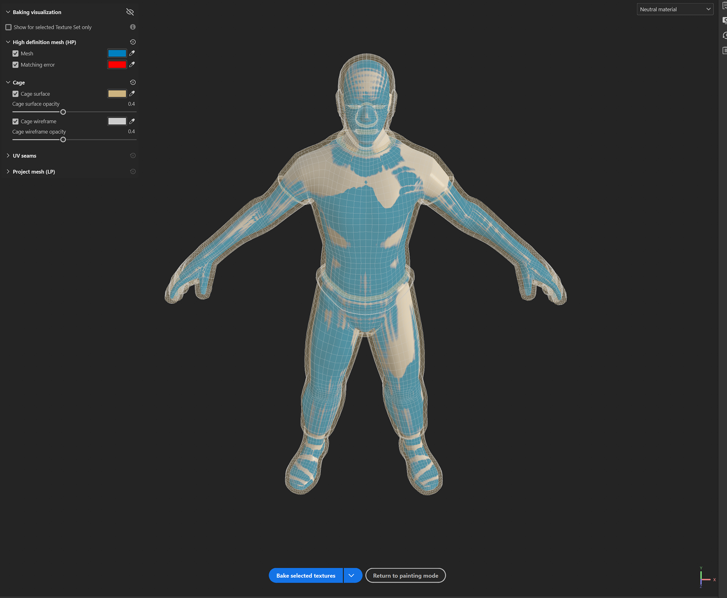The height and width of the screenshot is (598, 727).
Task: Enable Show for selected Texture Set only
Action: (x=8, y=27)
